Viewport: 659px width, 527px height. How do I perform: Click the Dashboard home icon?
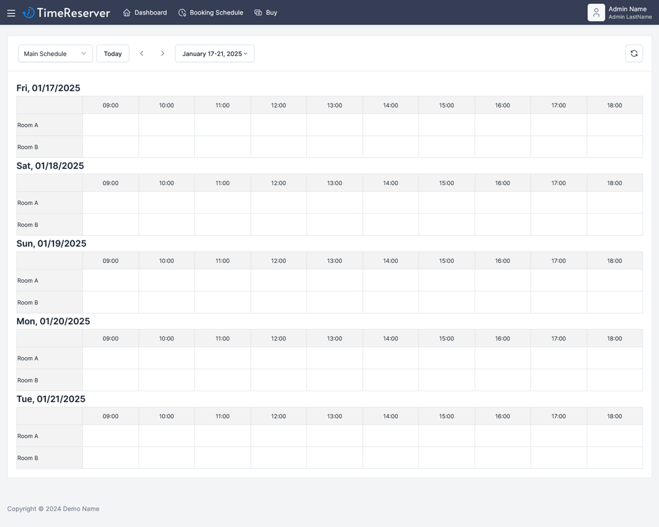coord(127,13)
